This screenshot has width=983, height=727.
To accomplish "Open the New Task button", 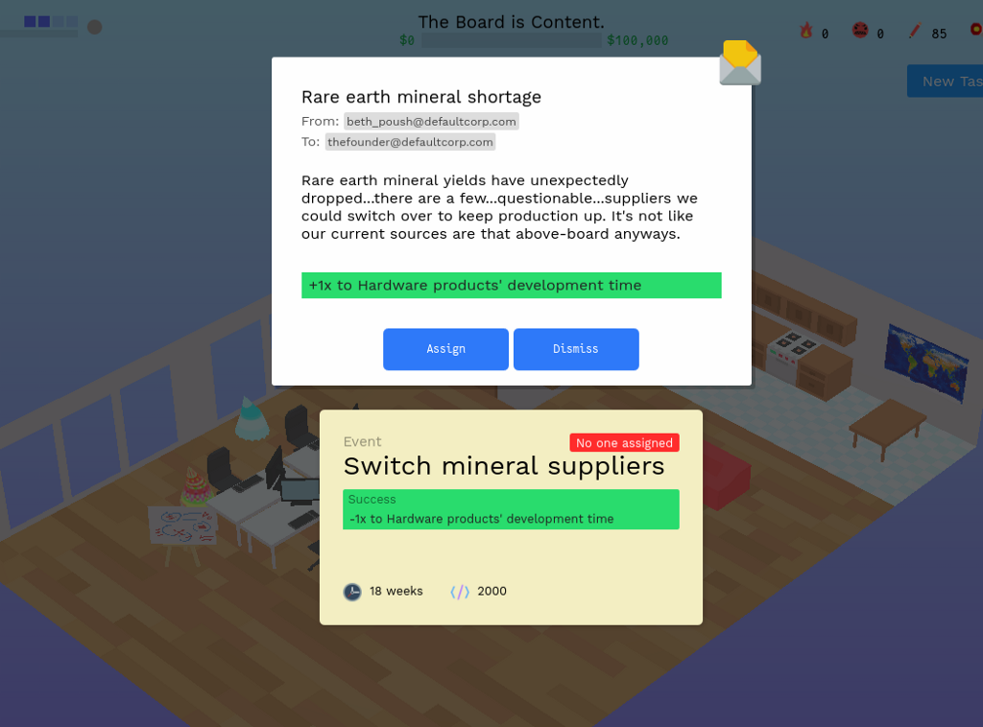I will click(946, 82).
